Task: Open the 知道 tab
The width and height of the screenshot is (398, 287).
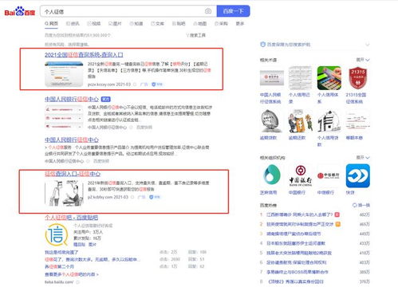Action: tap(136, 24)
